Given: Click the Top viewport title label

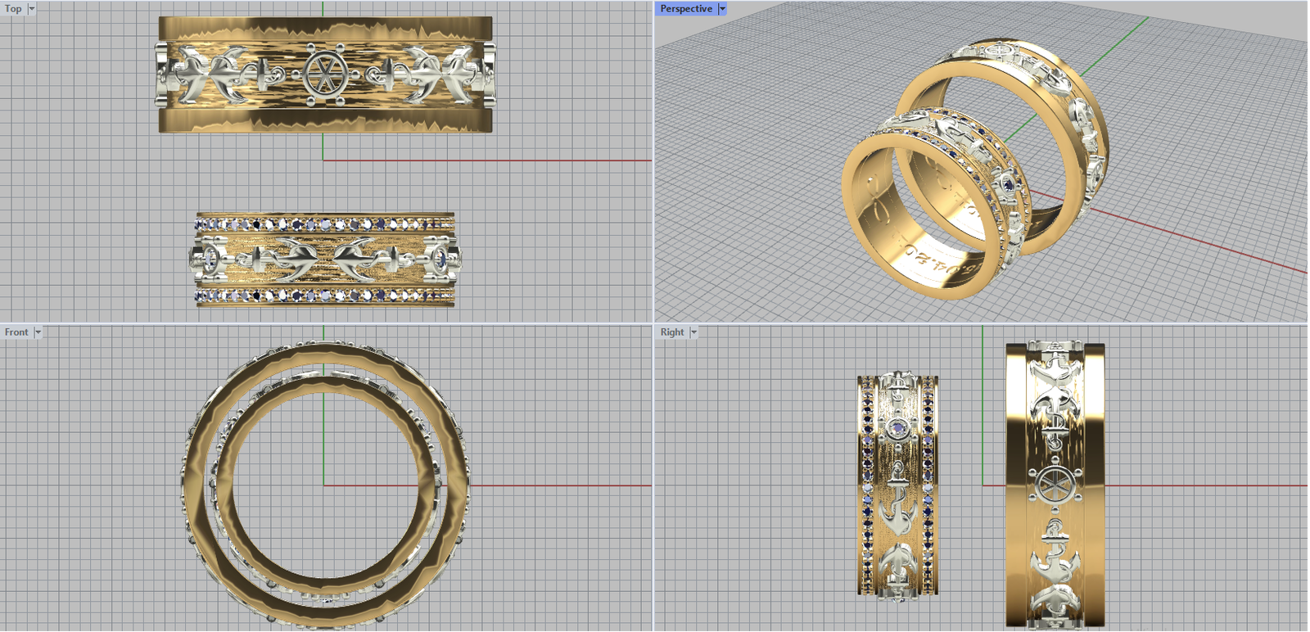Looking at the screenshot, I should tap(13, 9).
